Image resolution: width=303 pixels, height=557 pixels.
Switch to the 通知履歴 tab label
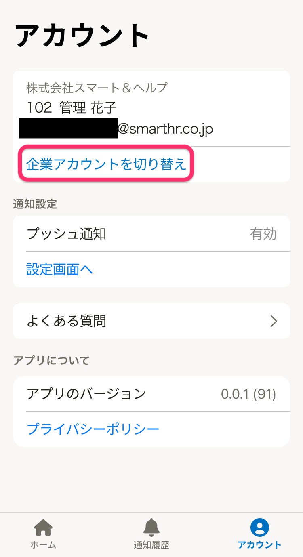pos(151,545)
